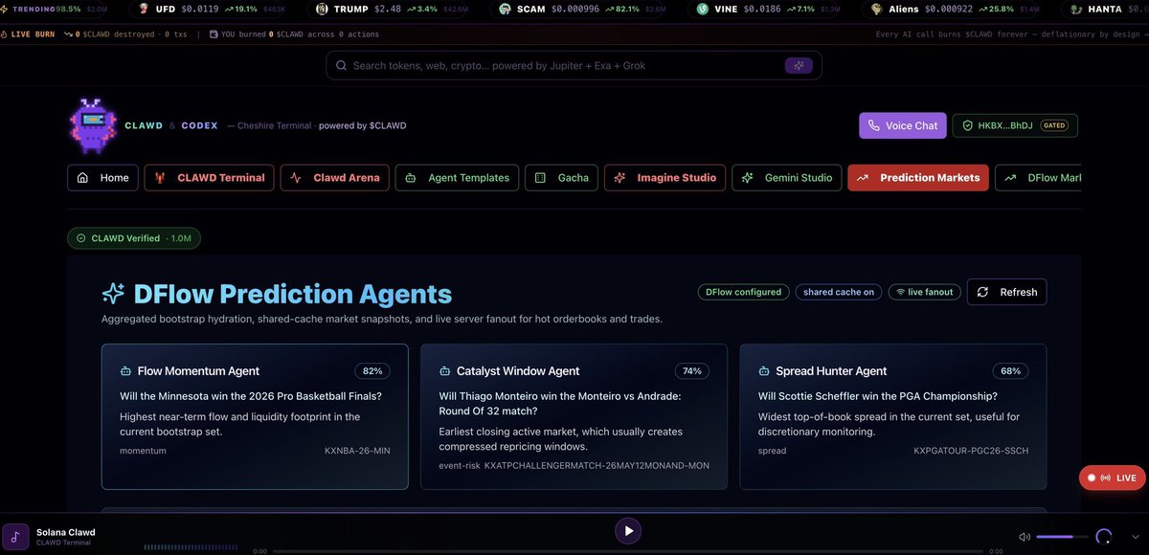The image size is (1149, 555).
Task: Click the TRUMP token avatar in the ticker
Action: pyautogui.click(x=320, y=9)
